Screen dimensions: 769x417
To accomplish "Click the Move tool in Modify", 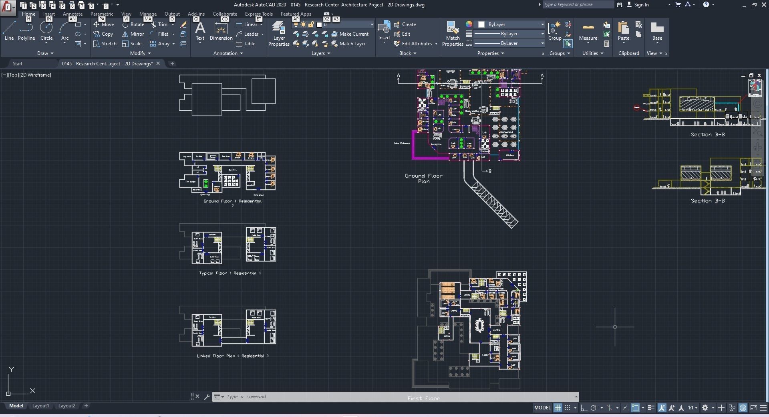I will click(104, 24).
